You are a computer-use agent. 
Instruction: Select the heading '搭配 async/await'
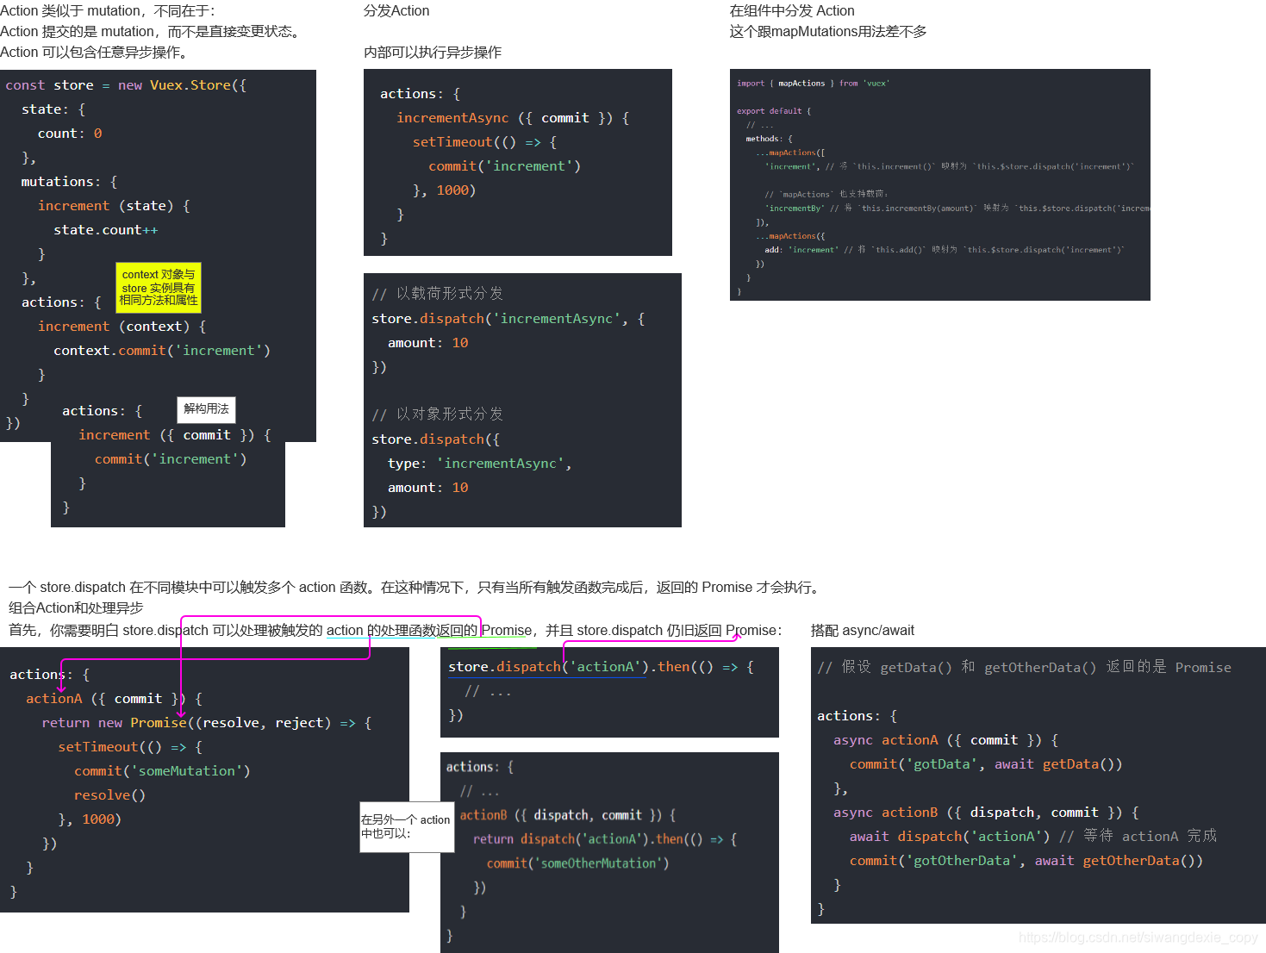[x=863, y=631]
